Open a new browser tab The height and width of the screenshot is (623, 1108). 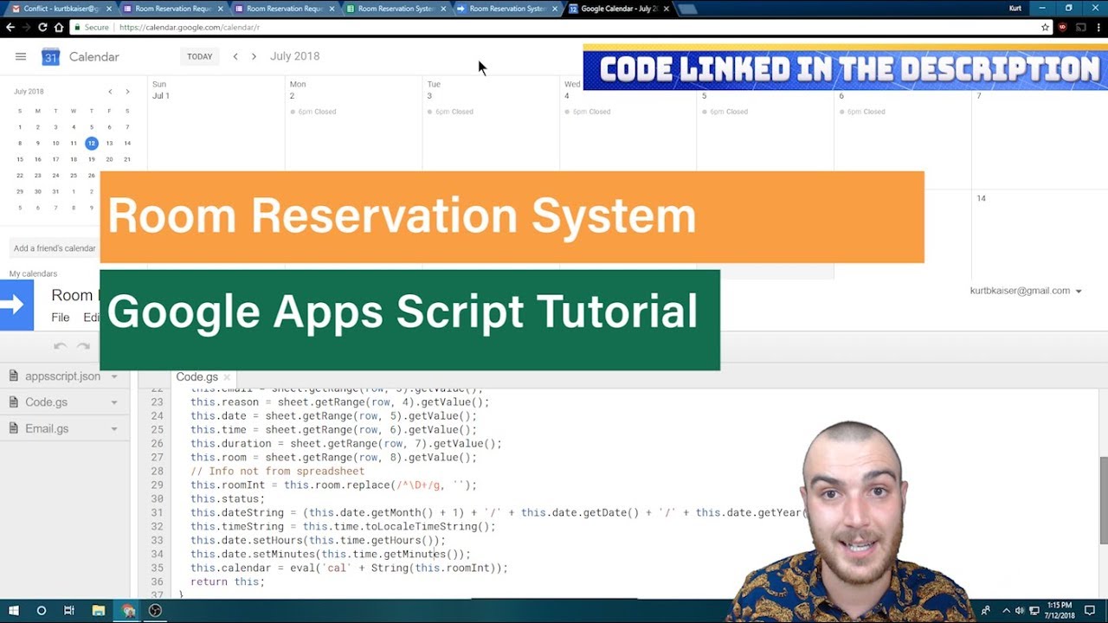(x=688, y=9)
